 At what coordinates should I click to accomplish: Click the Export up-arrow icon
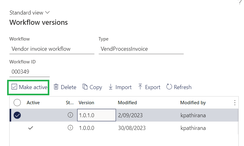(140, 87)
